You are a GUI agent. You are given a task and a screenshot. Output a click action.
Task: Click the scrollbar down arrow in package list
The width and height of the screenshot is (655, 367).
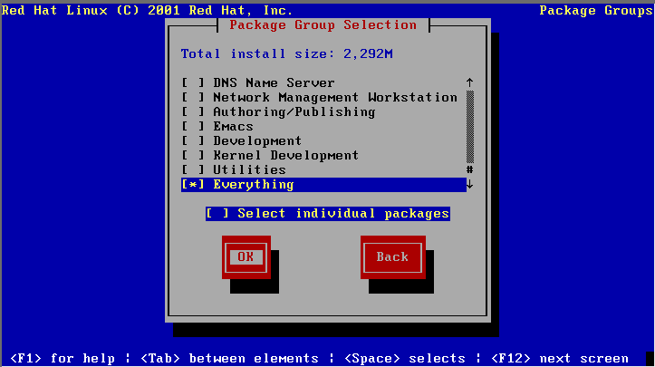[x=469, y=185]
